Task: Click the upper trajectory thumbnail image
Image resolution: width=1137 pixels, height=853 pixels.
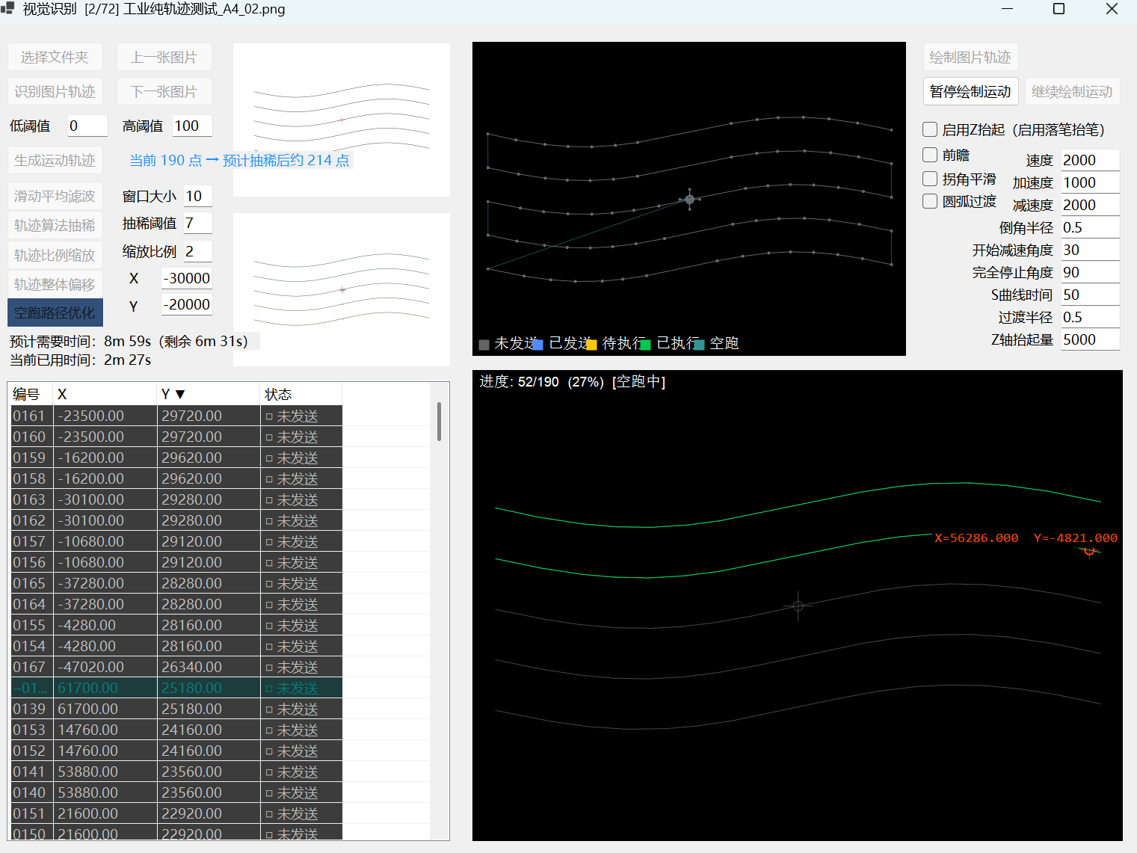Action: 342,120
